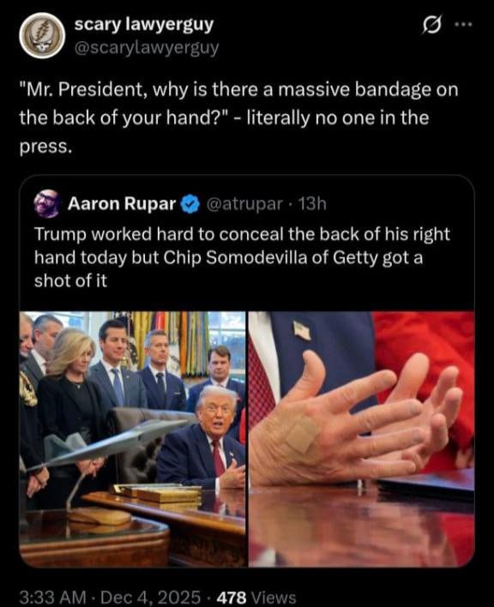Open the @scarylawyerguy handle
The width and height of the screenshot is (494, 607).
(147, 48)
